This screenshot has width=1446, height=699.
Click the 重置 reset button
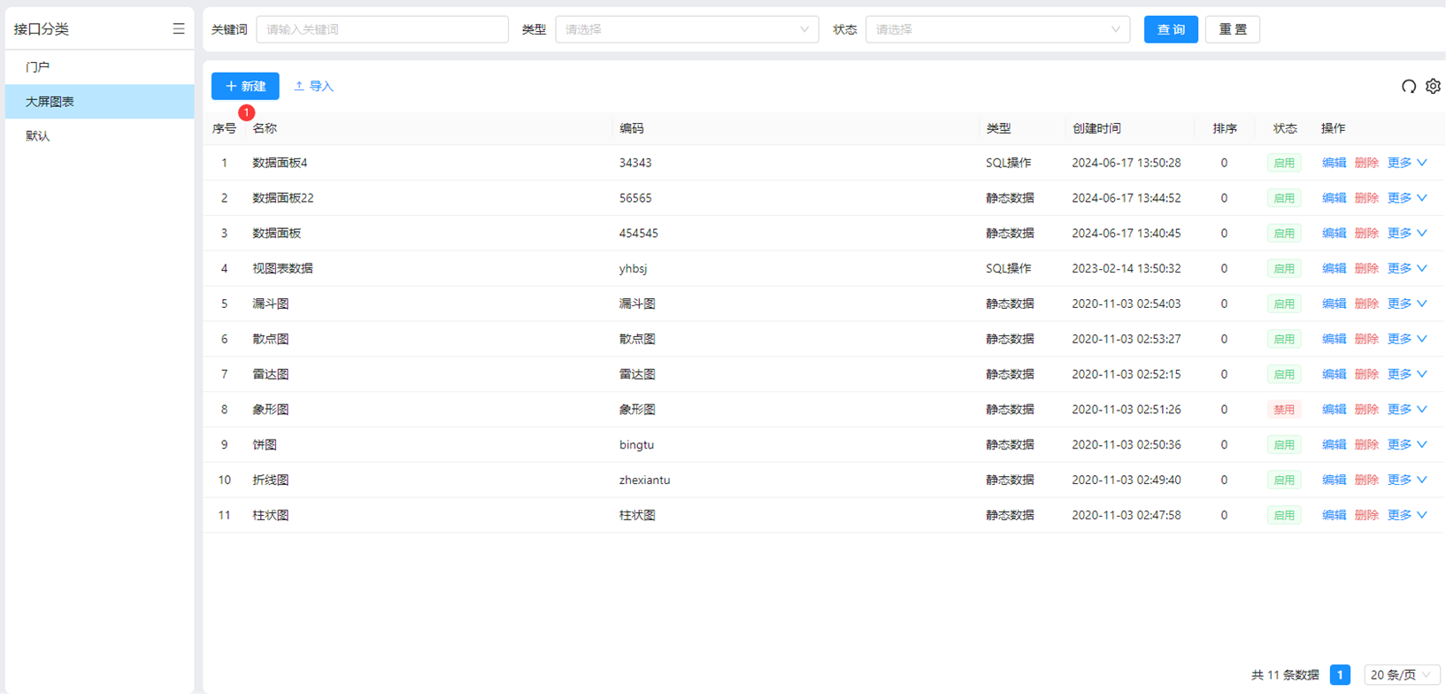click(x=1232, y=29)
